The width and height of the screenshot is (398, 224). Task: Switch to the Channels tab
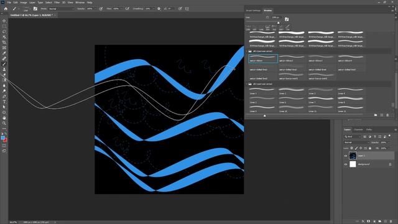tap(358, 130)
